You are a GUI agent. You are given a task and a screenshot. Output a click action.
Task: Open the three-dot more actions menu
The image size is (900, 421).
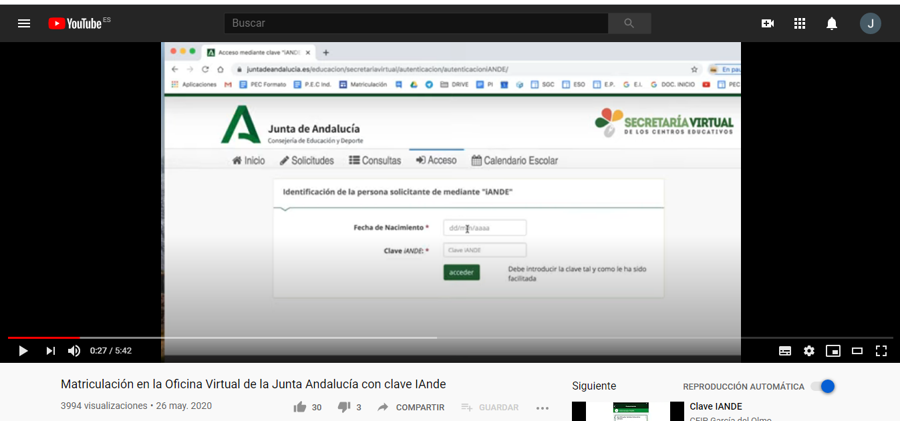543,408
